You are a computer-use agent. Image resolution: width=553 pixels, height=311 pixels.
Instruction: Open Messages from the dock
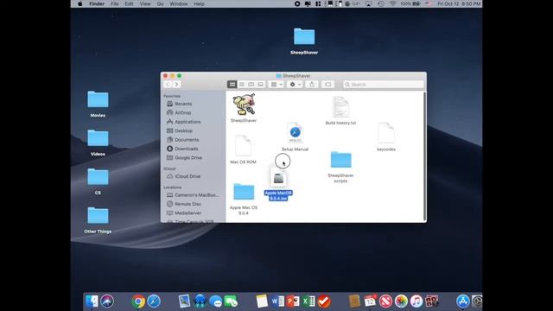tap(215, 301)
